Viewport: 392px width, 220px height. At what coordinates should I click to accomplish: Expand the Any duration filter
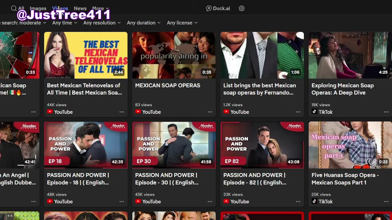tap(144, 23)
